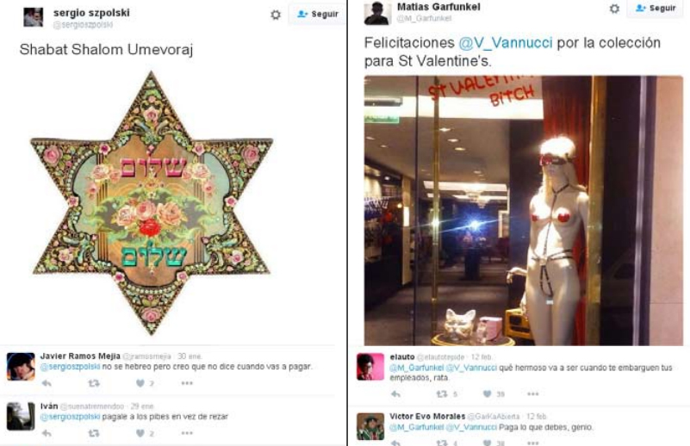View the Star of David image
The height and width of the screenshot is (446, 690).
pos(152,203)
